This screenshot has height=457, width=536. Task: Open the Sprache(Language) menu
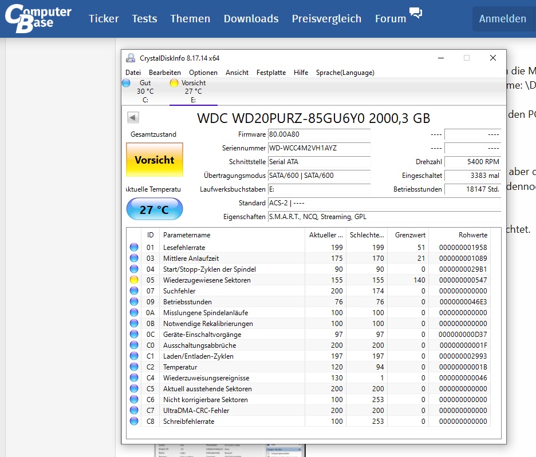pos(345,73)
